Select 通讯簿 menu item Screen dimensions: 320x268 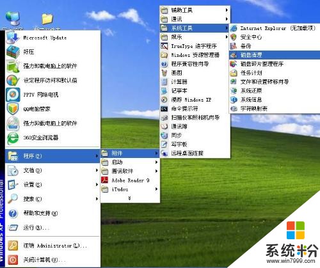tap(195, 127)
